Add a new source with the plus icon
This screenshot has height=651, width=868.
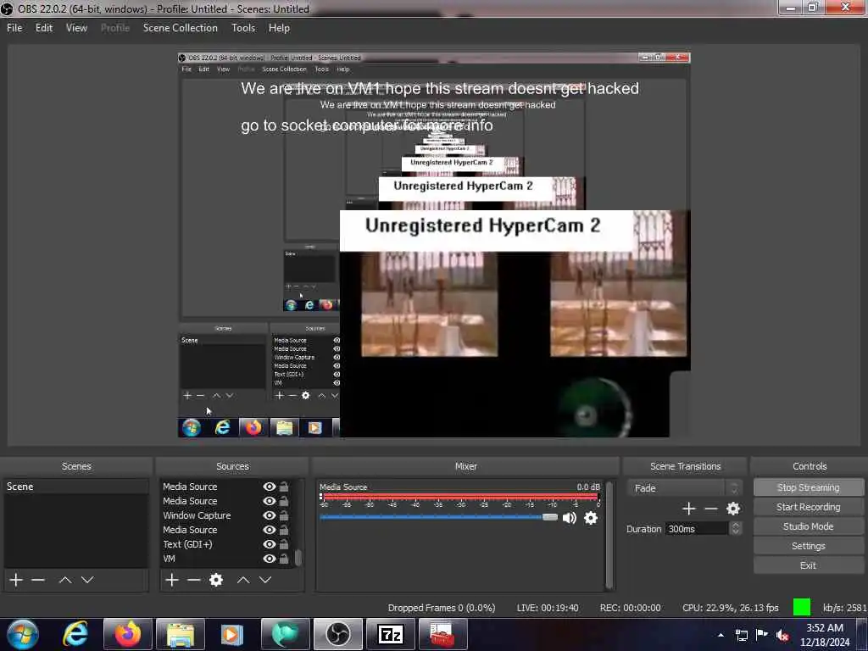coord(172,580)
